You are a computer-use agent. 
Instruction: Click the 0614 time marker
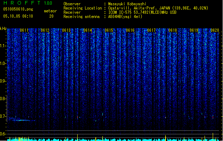pyautogui.click(x=88, y=30)
